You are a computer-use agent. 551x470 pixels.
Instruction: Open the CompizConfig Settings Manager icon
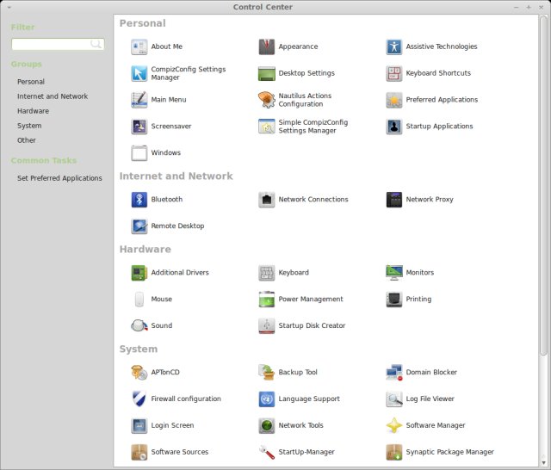click(139, 74)
